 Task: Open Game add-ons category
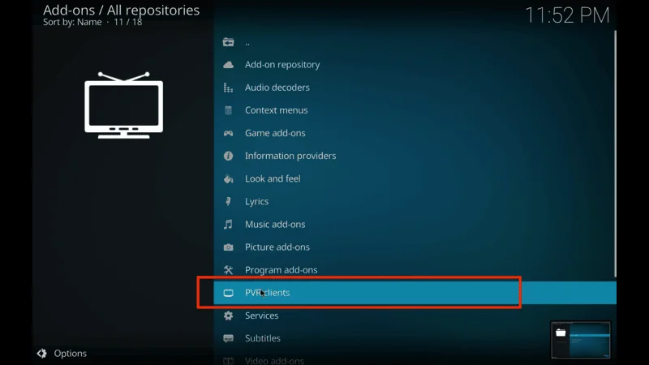(415, 133)
